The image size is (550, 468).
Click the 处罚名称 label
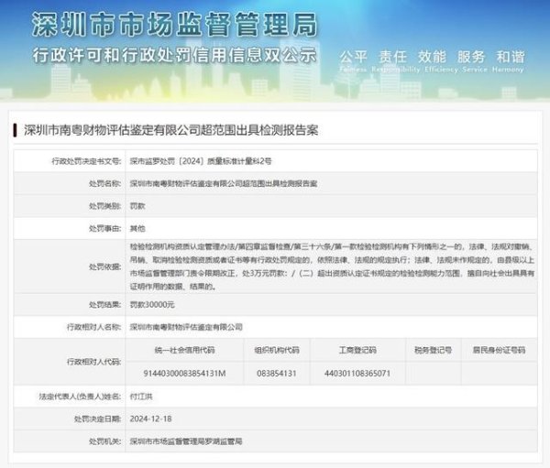(x=104, y=183)
